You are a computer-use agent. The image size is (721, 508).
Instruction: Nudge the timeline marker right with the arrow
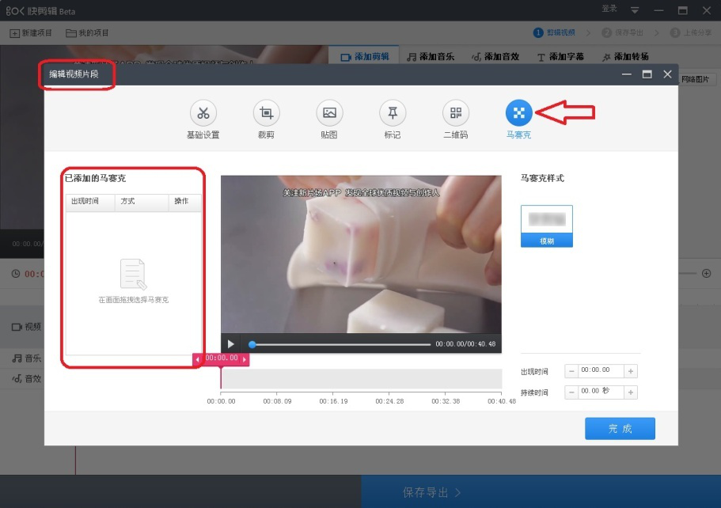[x=245, y=359]
